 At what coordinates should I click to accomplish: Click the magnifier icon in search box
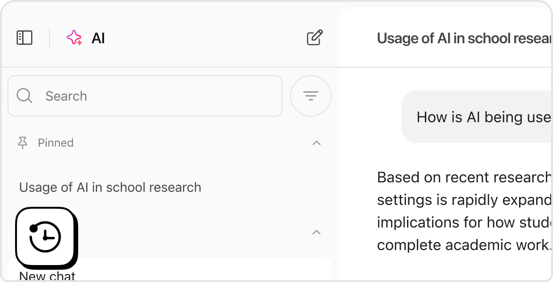(x=24, y=96)
